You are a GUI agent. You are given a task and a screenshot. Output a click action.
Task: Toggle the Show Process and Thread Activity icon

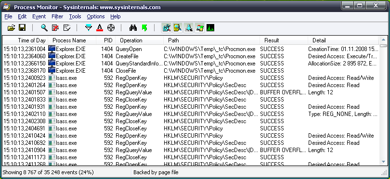pos(199,27)
